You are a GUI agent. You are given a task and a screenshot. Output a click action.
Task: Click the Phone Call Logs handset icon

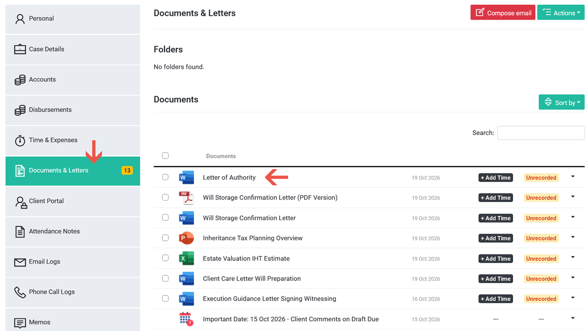pos(20,292)
